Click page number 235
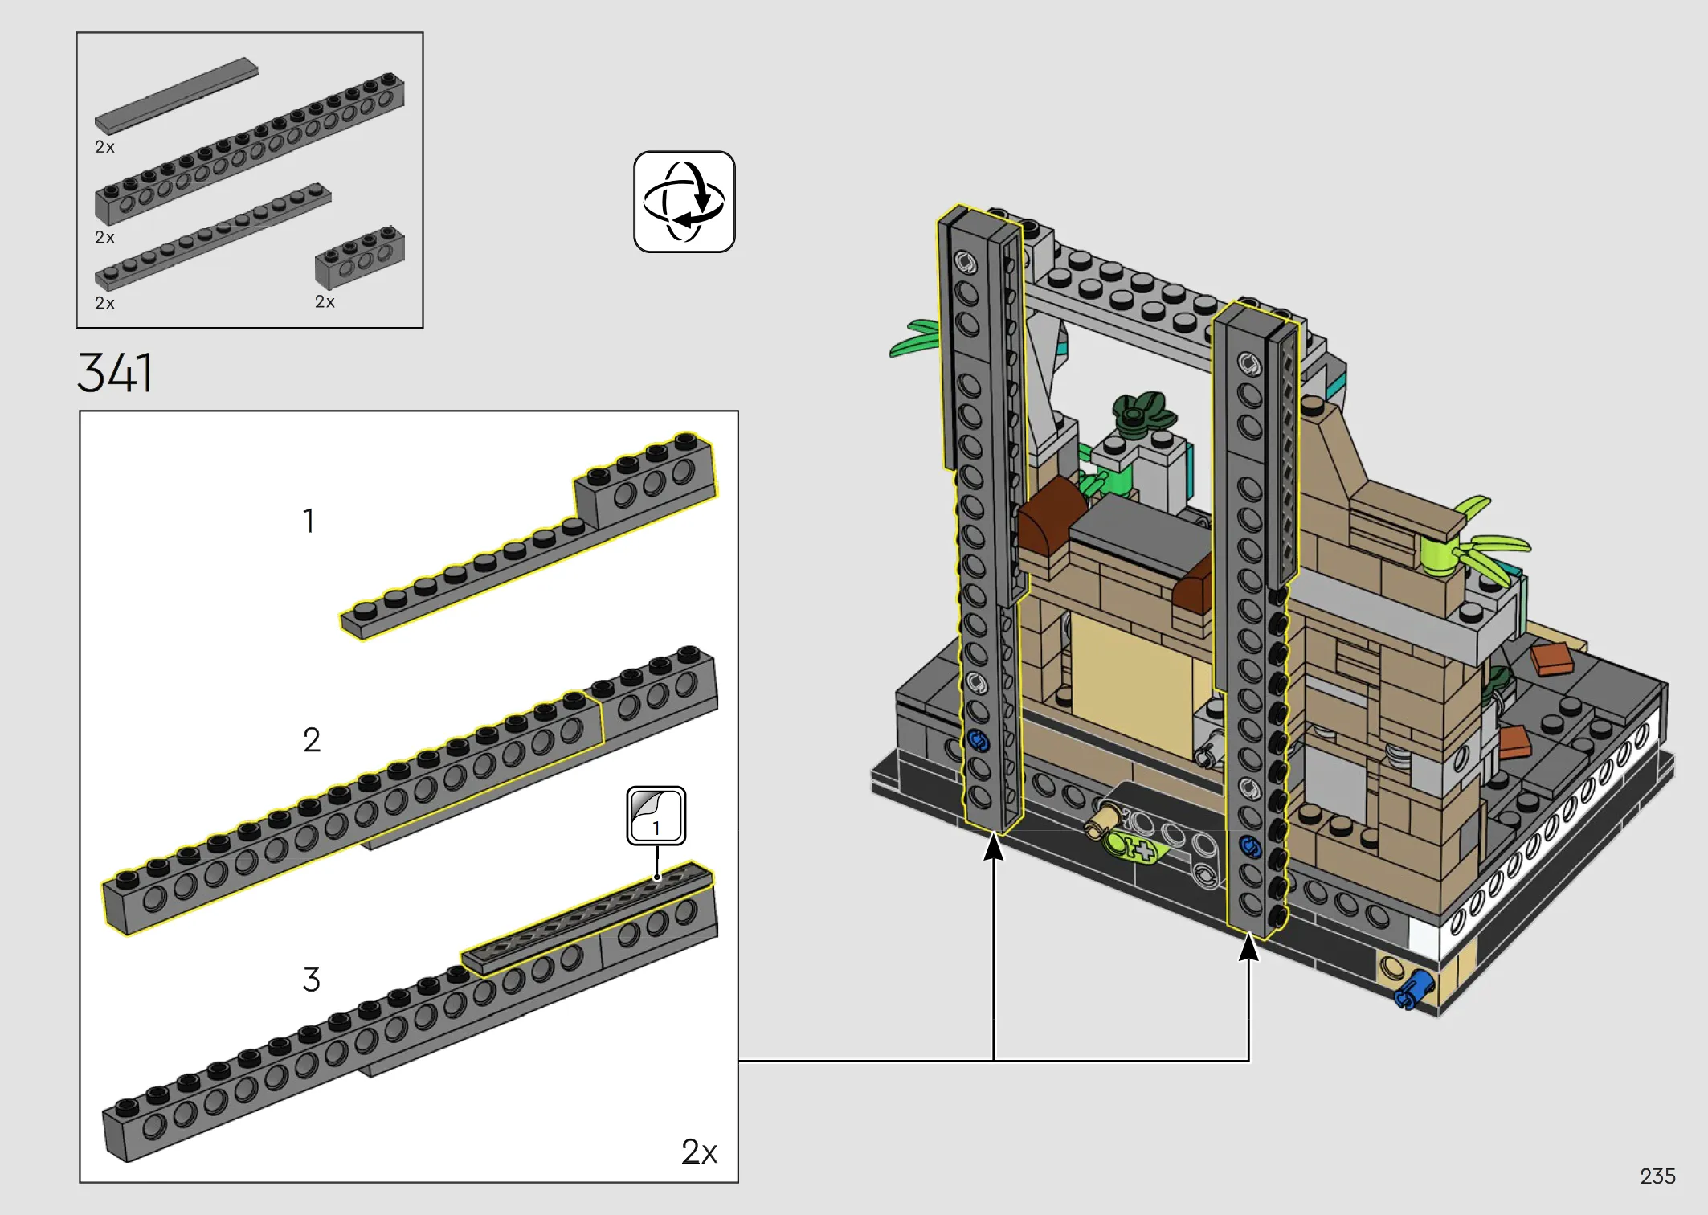Viewport: 1708px width, 1215px height. pos(1657,1176)
